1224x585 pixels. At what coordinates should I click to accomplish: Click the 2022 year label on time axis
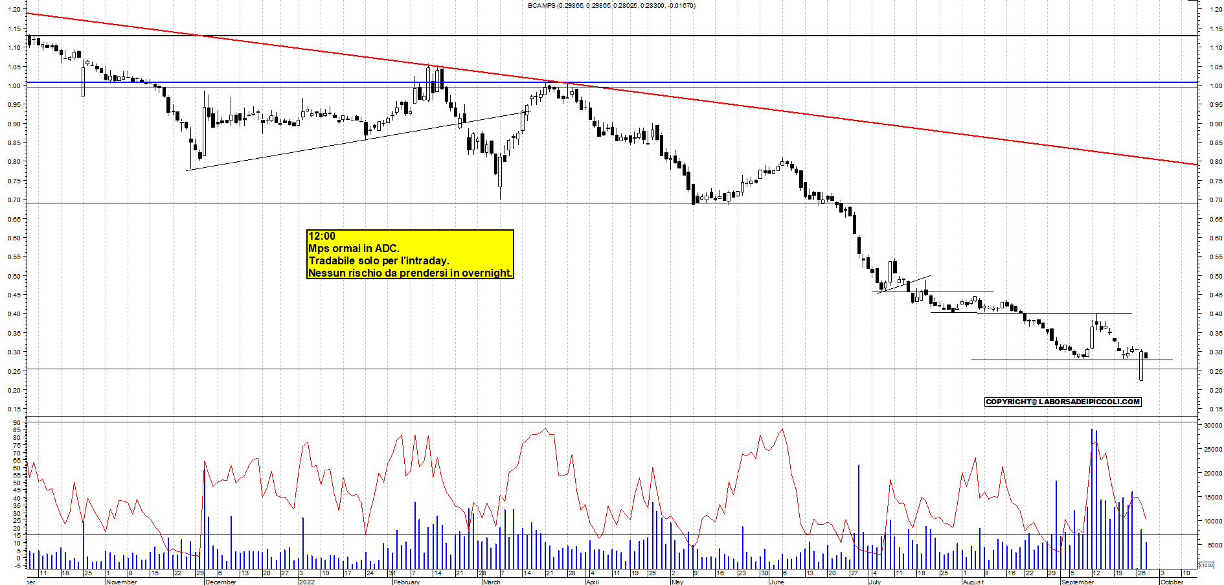coord(307,582)
